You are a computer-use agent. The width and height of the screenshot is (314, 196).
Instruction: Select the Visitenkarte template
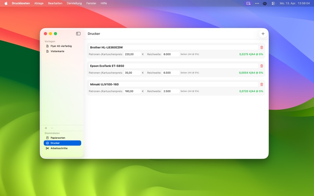click(x=62, y=51)
